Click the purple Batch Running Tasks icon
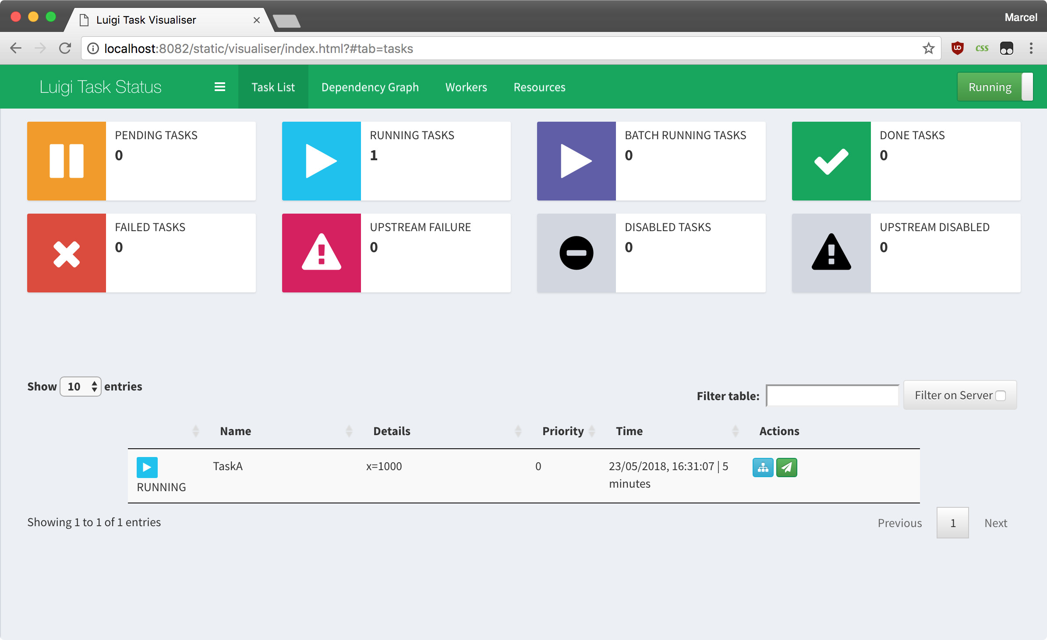 pyautogui.click(x=577, y=161)
